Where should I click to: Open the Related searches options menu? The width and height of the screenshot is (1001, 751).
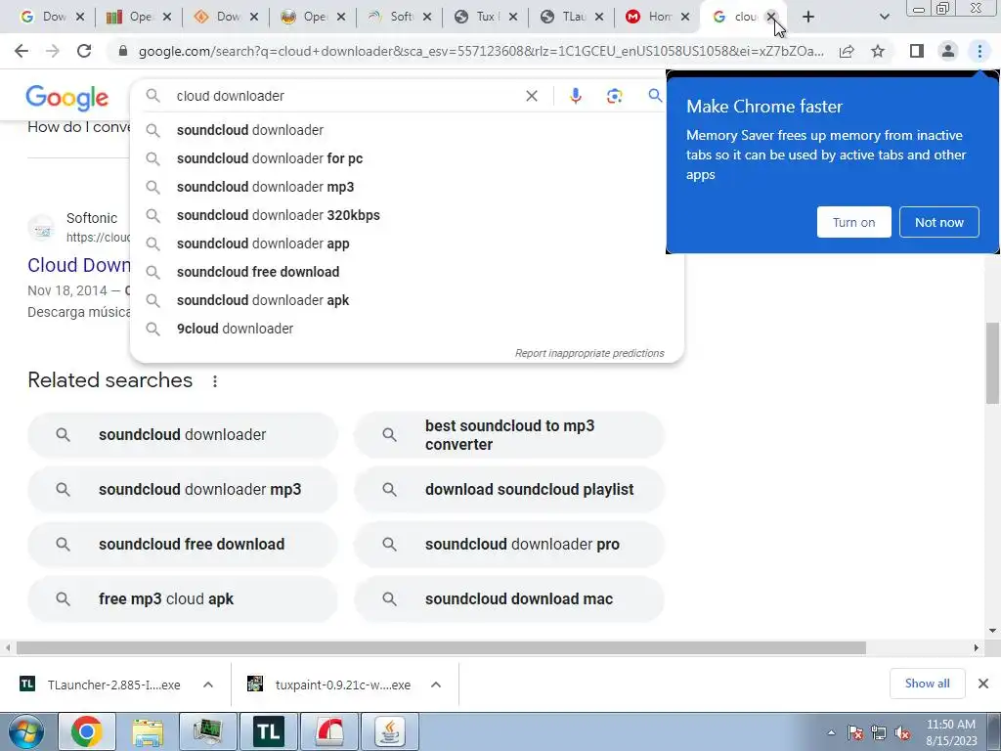[215, 381]
